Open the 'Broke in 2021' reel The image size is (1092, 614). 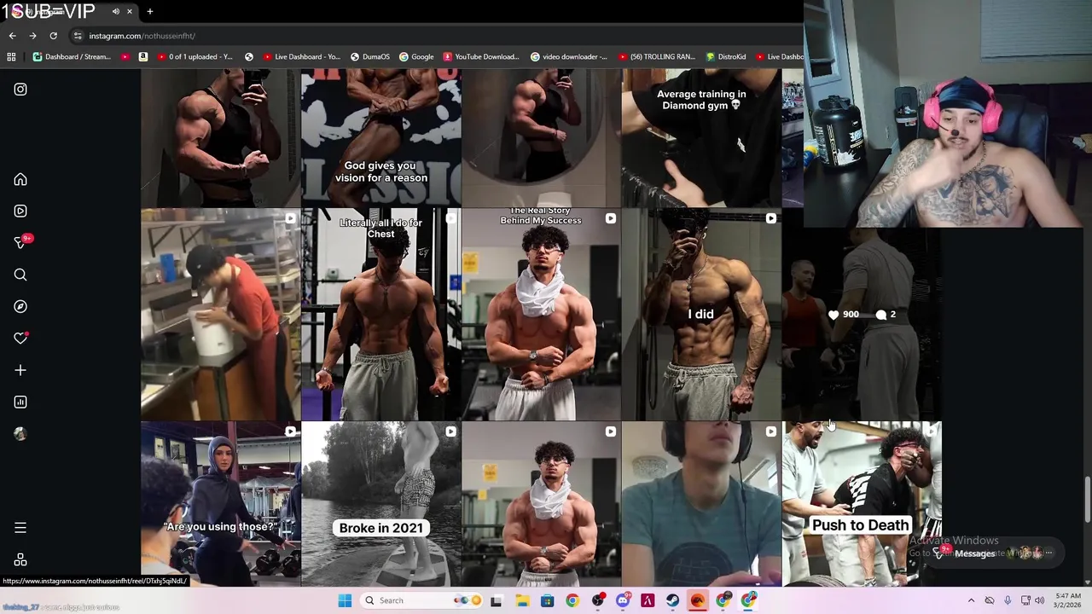point(380,504)
